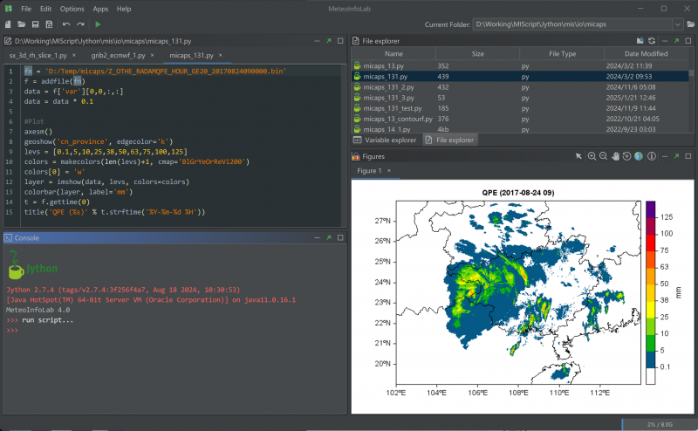Switch to the grib2_ecmwf_1.py editor tab

pos(116,55)
